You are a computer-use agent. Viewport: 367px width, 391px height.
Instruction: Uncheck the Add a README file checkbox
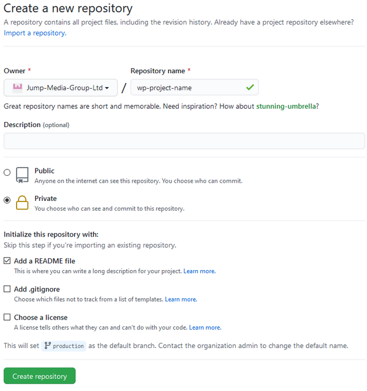click(x=7, y=261)
